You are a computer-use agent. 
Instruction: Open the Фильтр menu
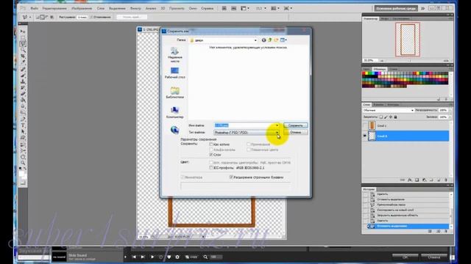[135, 8]
